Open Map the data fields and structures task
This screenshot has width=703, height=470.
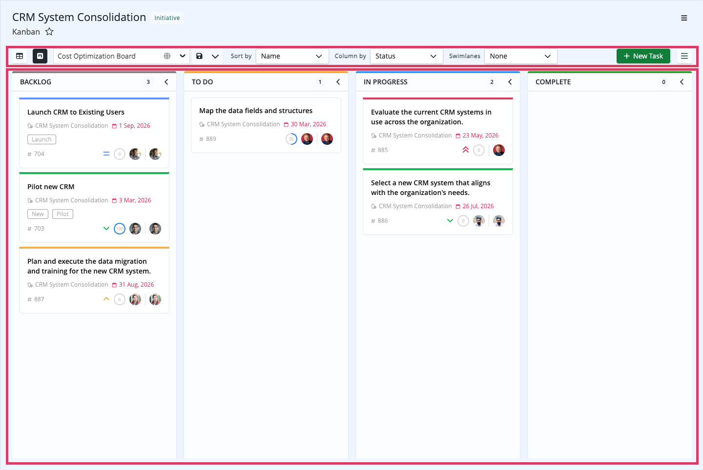pos(256,111)
